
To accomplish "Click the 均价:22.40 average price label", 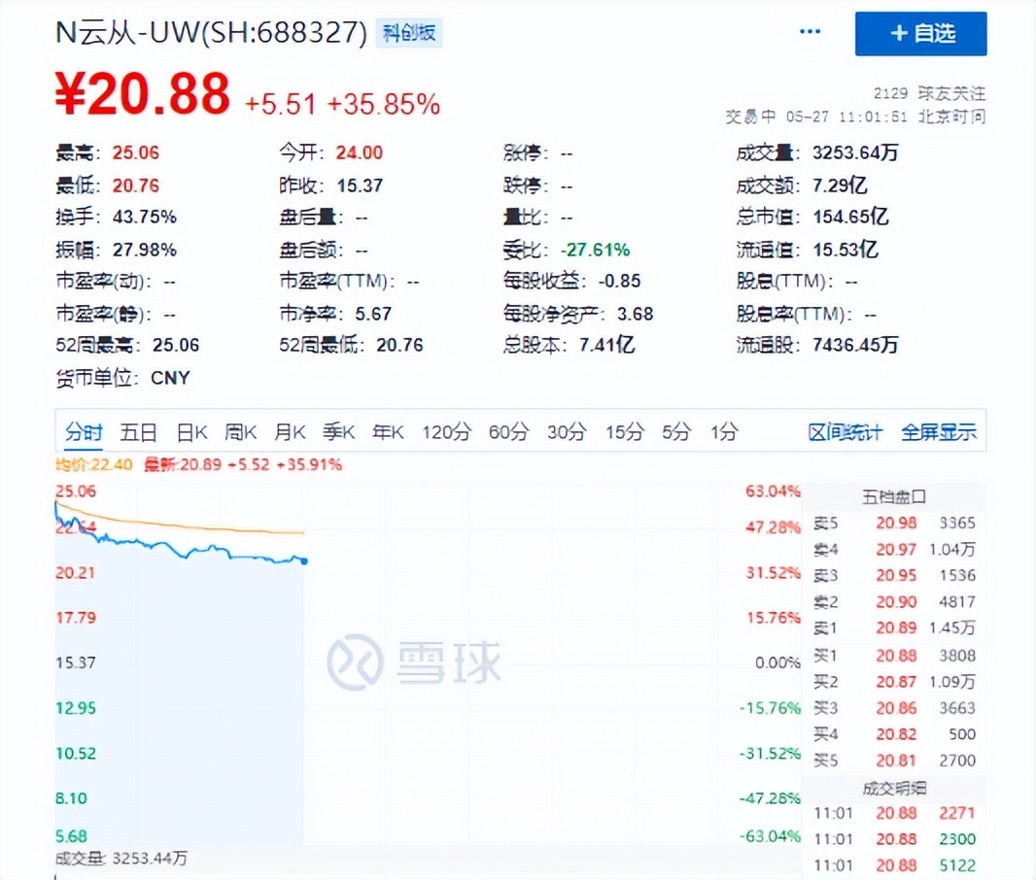I will point(94,464).
